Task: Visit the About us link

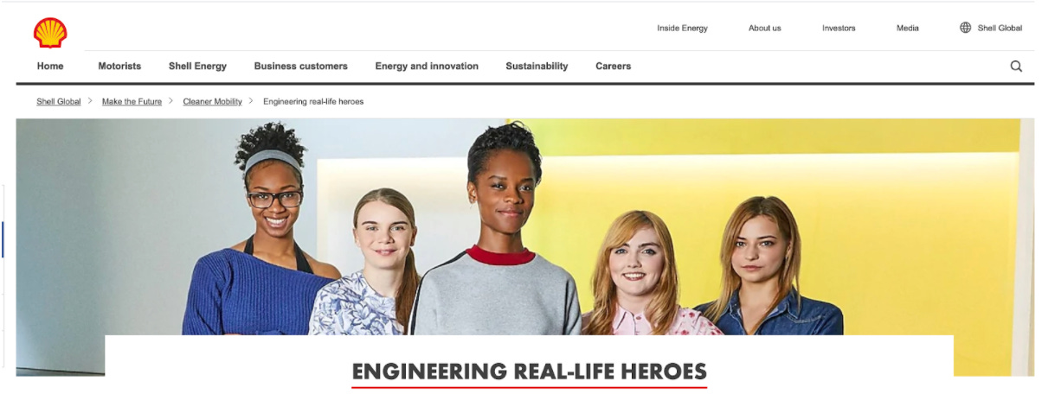Action: pos(764,28)
